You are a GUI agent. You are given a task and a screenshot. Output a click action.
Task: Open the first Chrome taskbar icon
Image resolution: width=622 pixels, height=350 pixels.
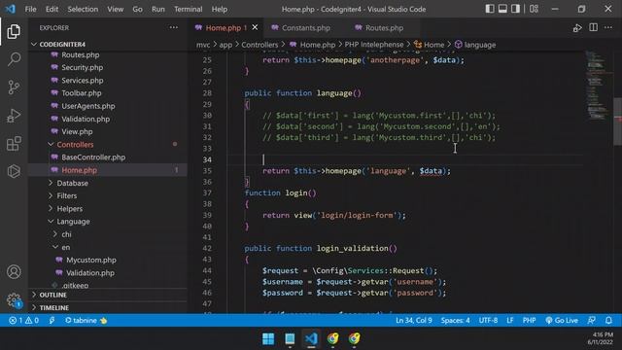(x=332, y=339)
